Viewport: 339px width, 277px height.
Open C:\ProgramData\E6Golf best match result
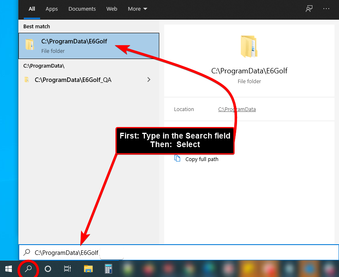(89, 45)
